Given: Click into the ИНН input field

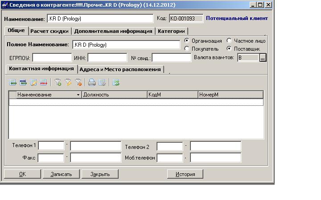Looking at the screenshot, I should point(107,58).
